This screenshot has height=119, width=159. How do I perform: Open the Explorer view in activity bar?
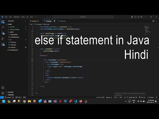pyautogui.click(x=3, y=22)
